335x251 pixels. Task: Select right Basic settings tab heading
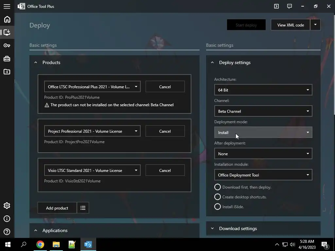220,45
